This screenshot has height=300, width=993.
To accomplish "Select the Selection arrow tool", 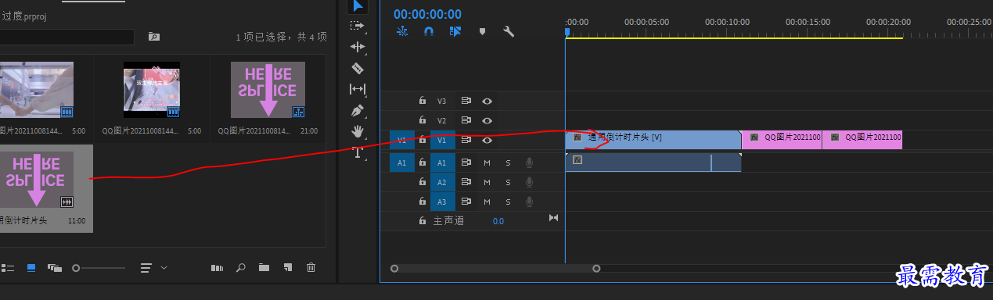I will point(358,7).
